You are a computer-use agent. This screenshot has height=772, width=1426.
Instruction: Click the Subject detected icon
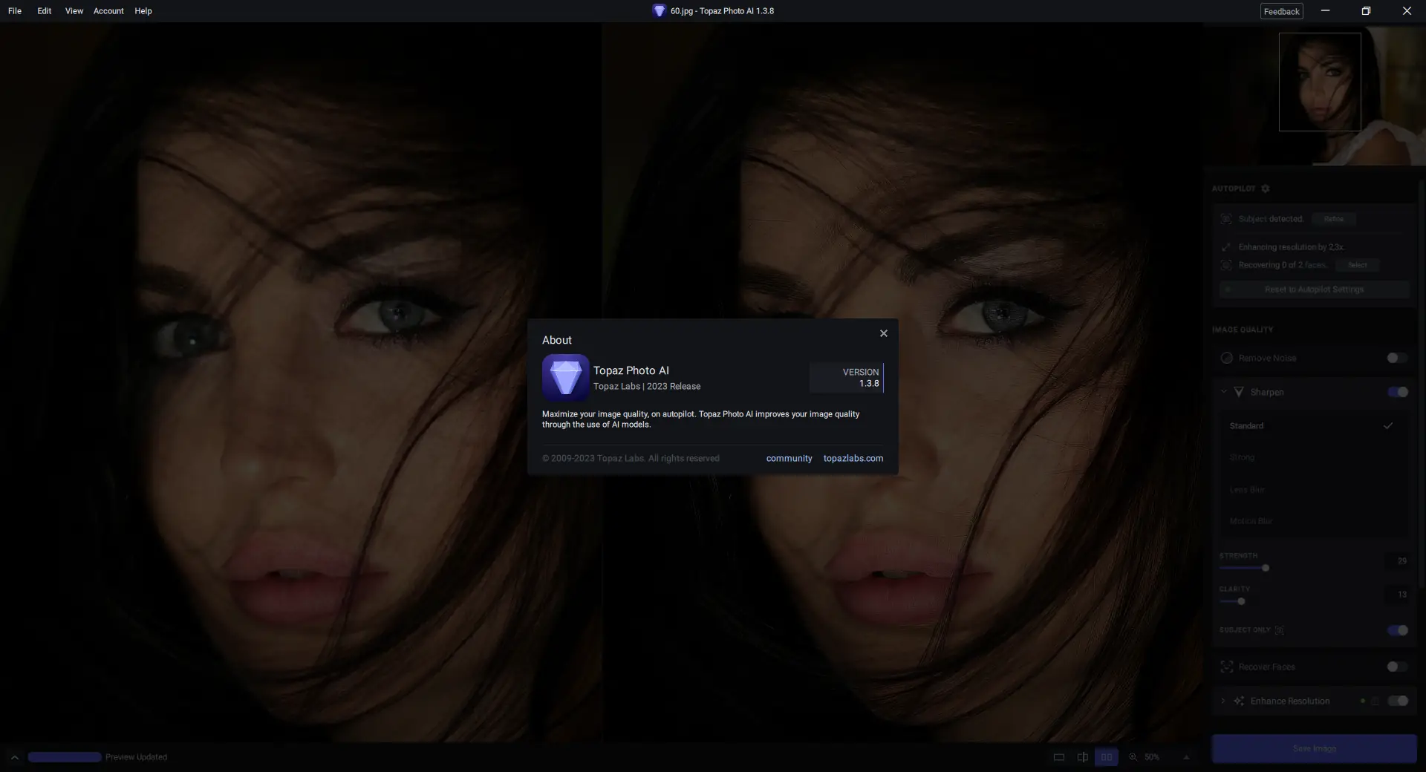pyautogui.click(x=1226, y=219)
